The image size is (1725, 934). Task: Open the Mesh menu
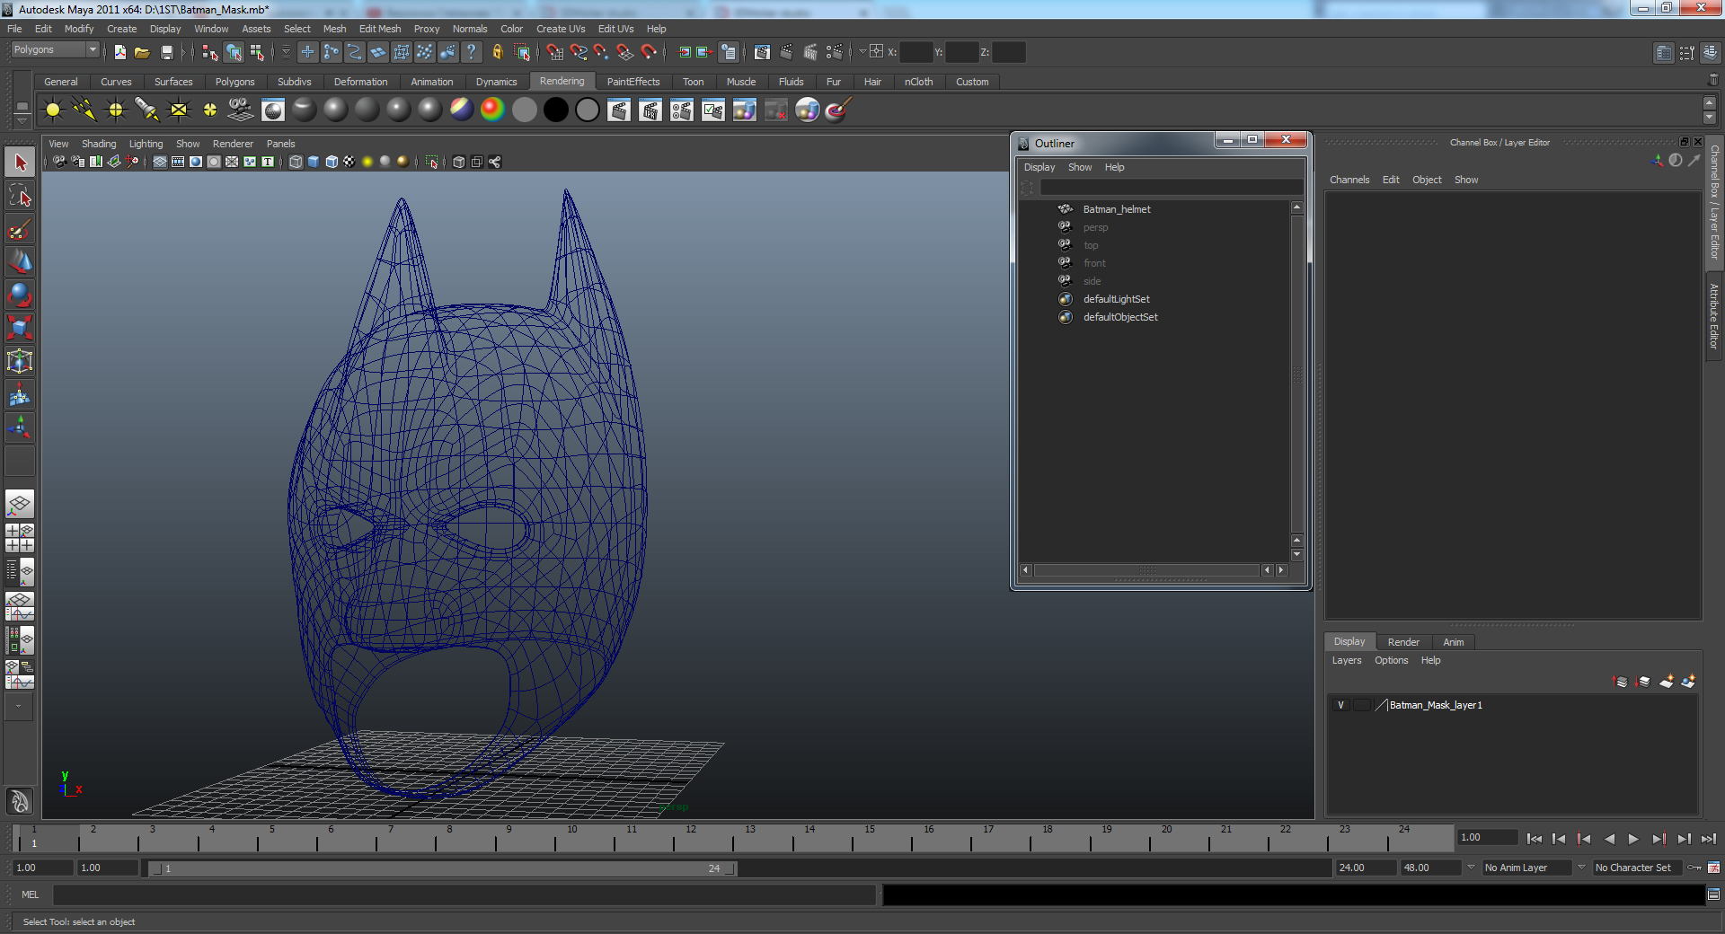[334, 29]
